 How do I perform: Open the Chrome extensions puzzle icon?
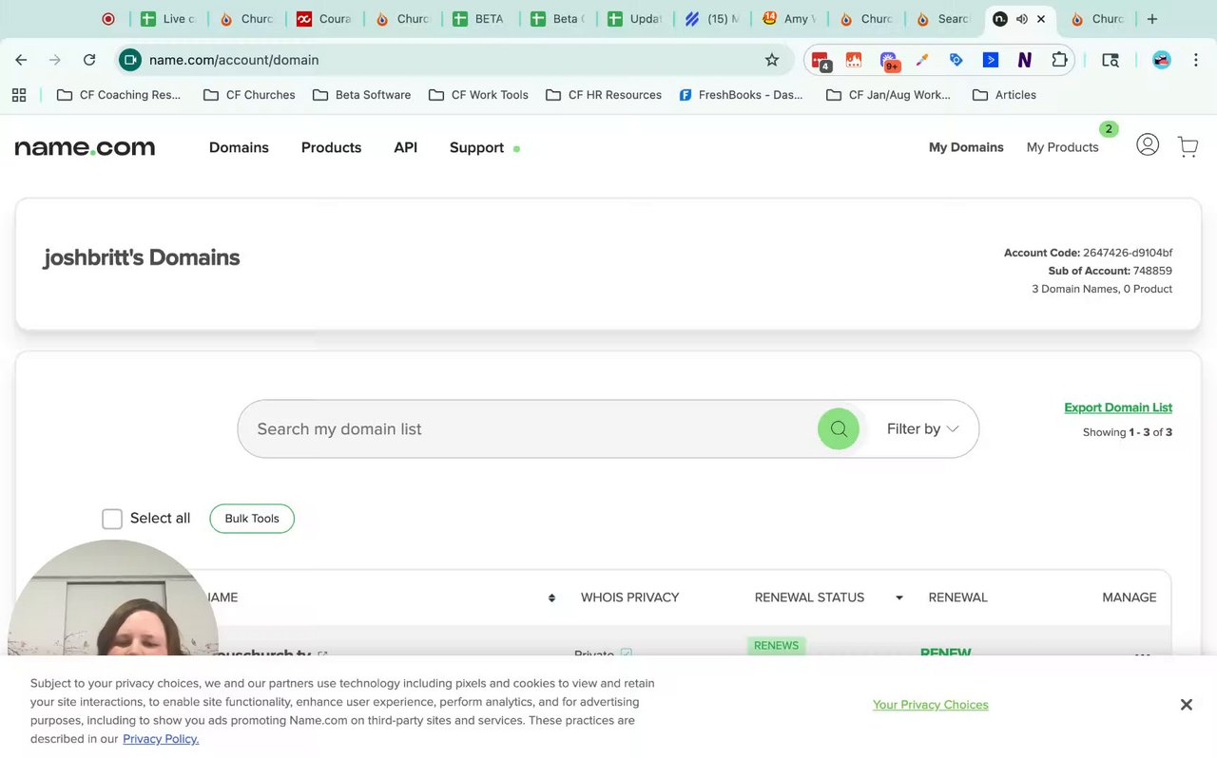pos(1059,60)
